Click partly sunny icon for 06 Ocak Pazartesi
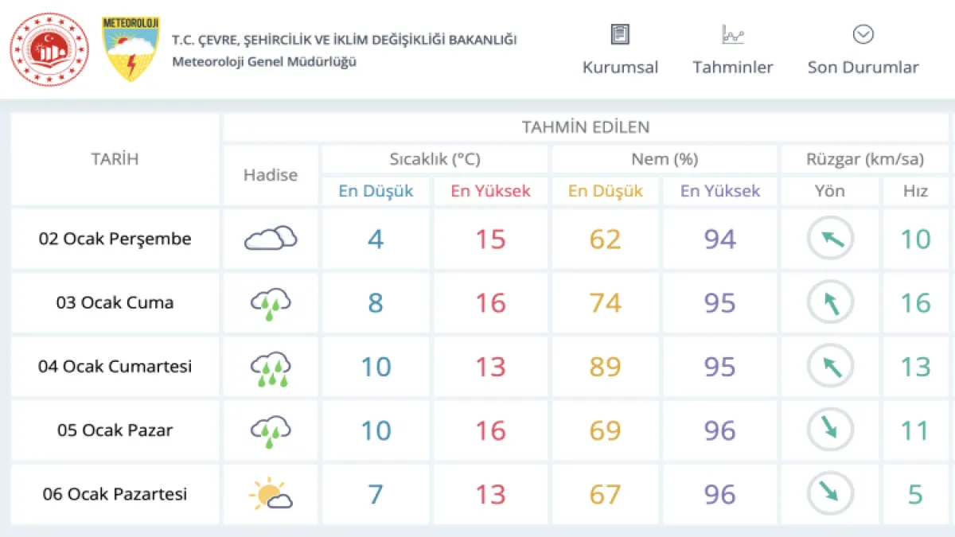The height and width of the screenshot is (537, 955). [271, 495]
